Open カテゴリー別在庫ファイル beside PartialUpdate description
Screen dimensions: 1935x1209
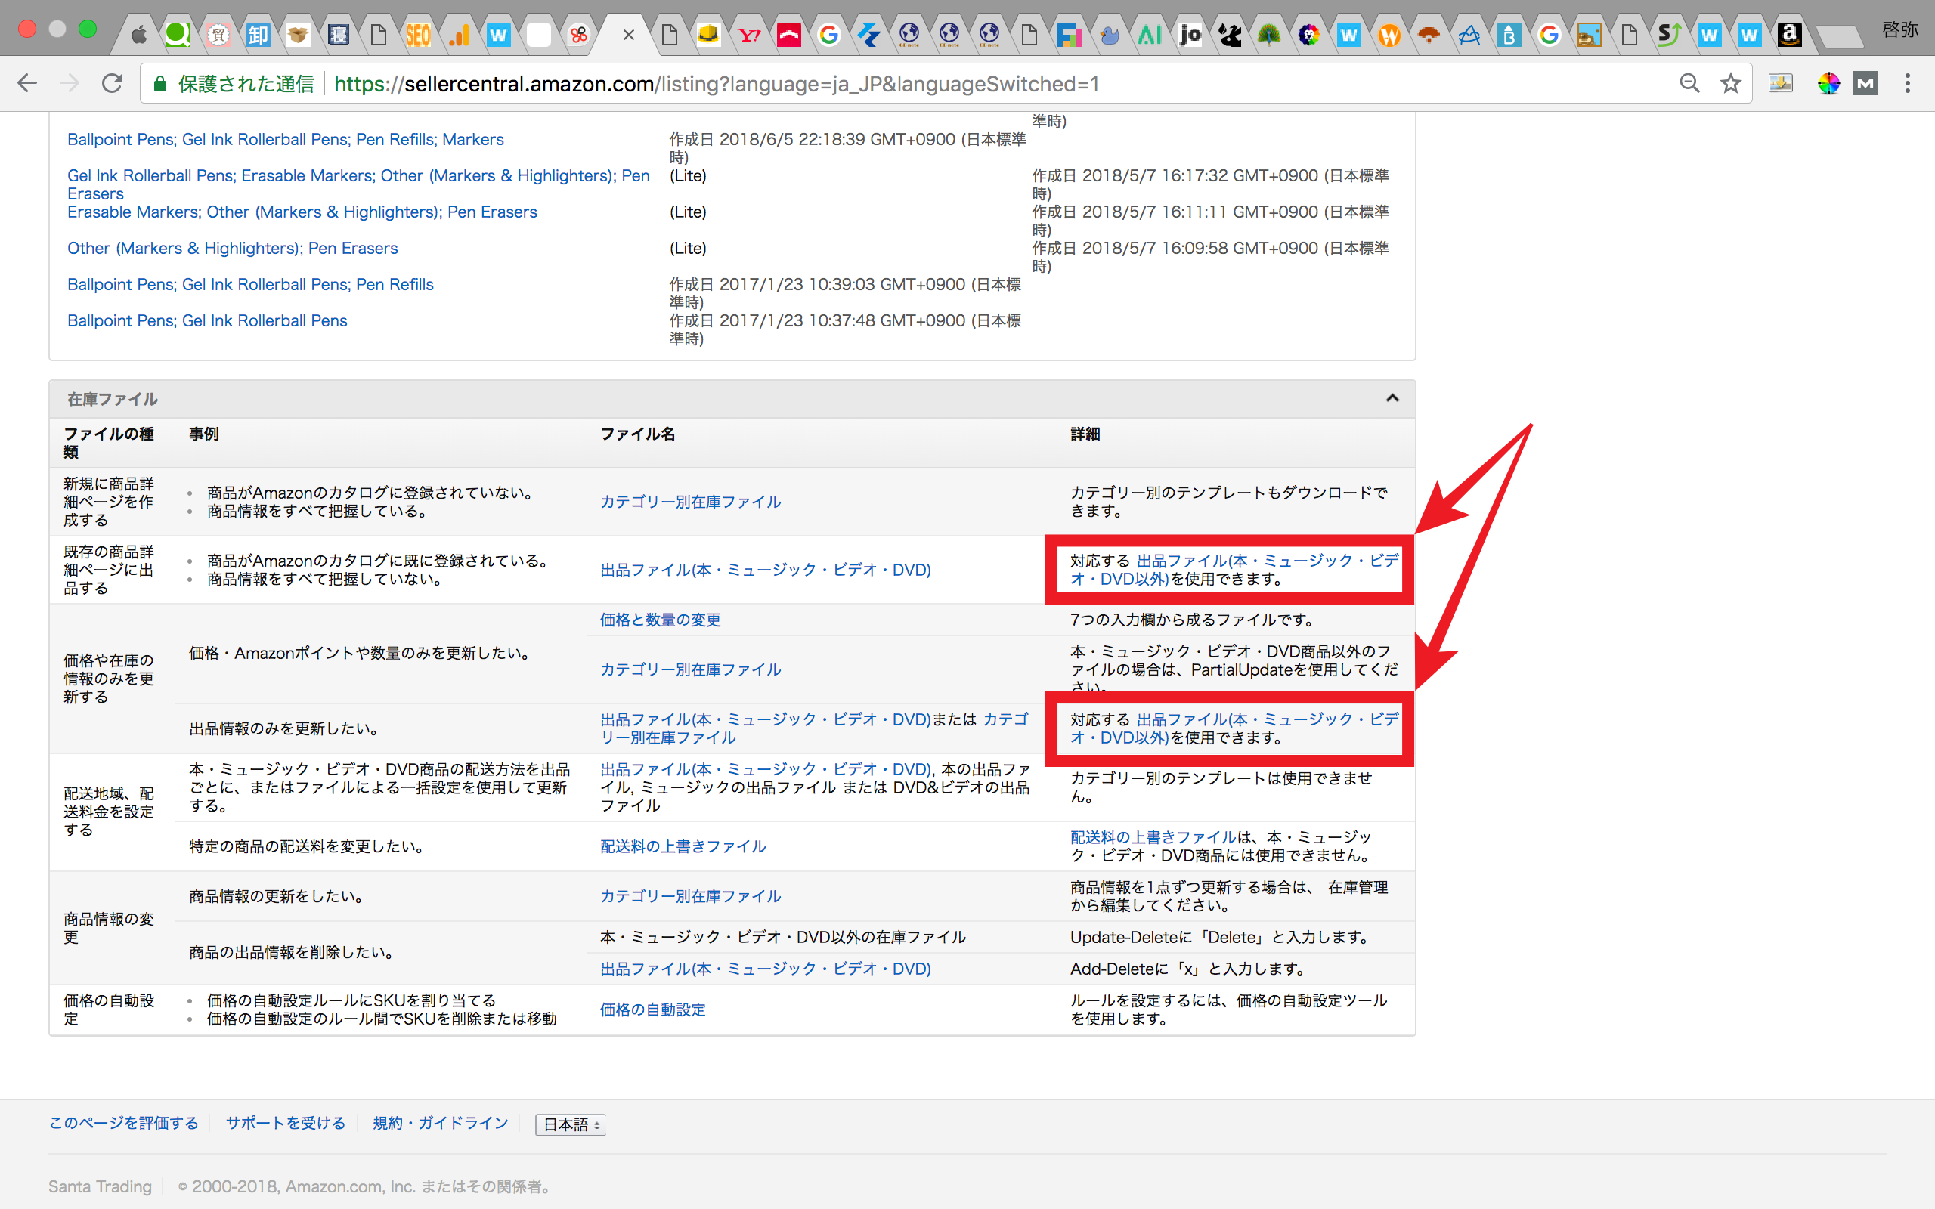click(691, 669)
